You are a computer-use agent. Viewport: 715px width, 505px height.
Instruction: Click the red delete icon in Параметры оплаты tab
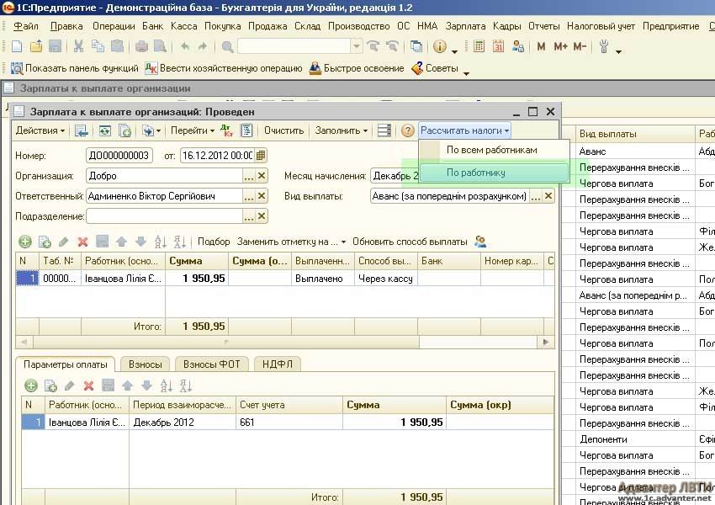(88, 386)
